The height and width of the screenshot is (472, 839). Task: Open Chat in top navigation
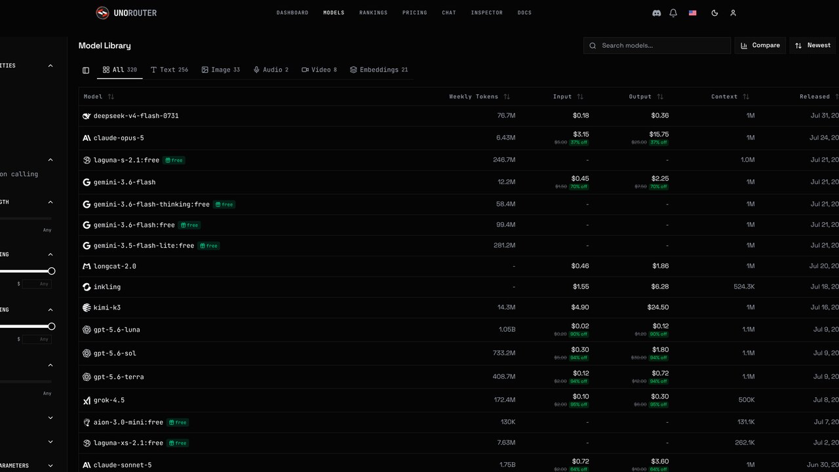[x=449, y=12]
